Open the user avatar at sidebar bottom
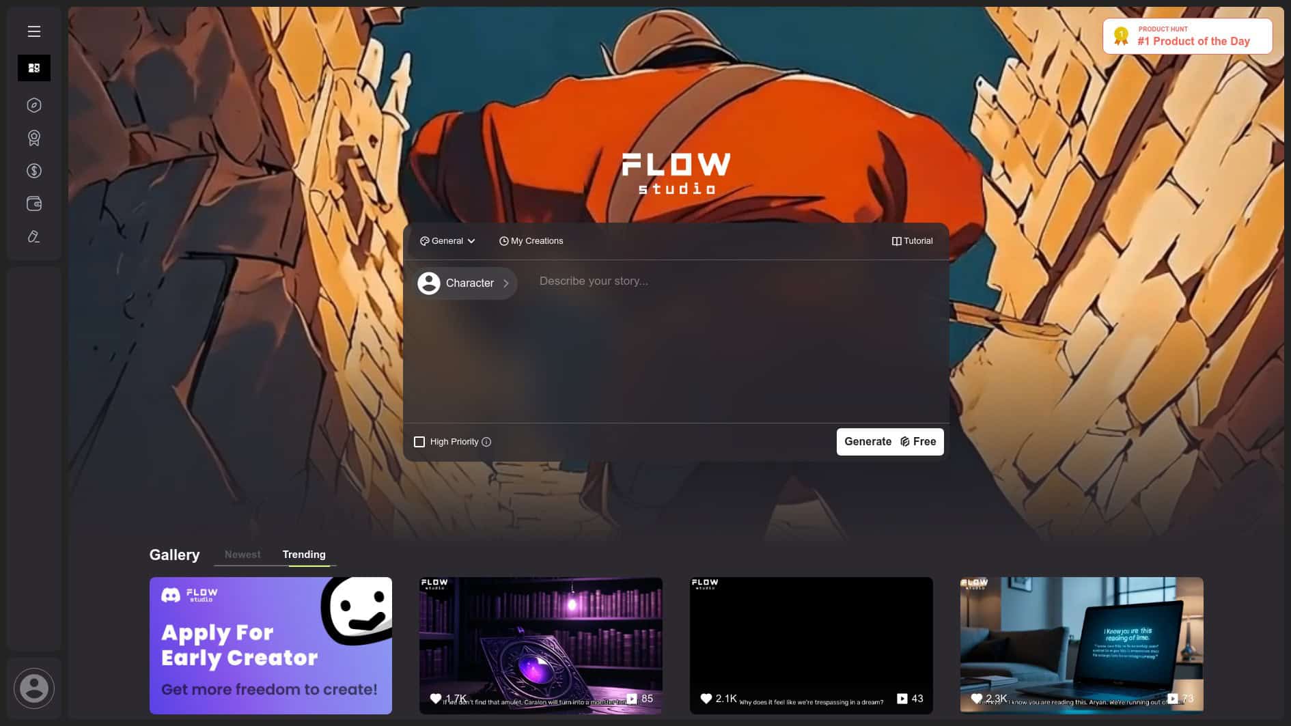This screenshot has height=726, width=1291. tap(35, 688)
